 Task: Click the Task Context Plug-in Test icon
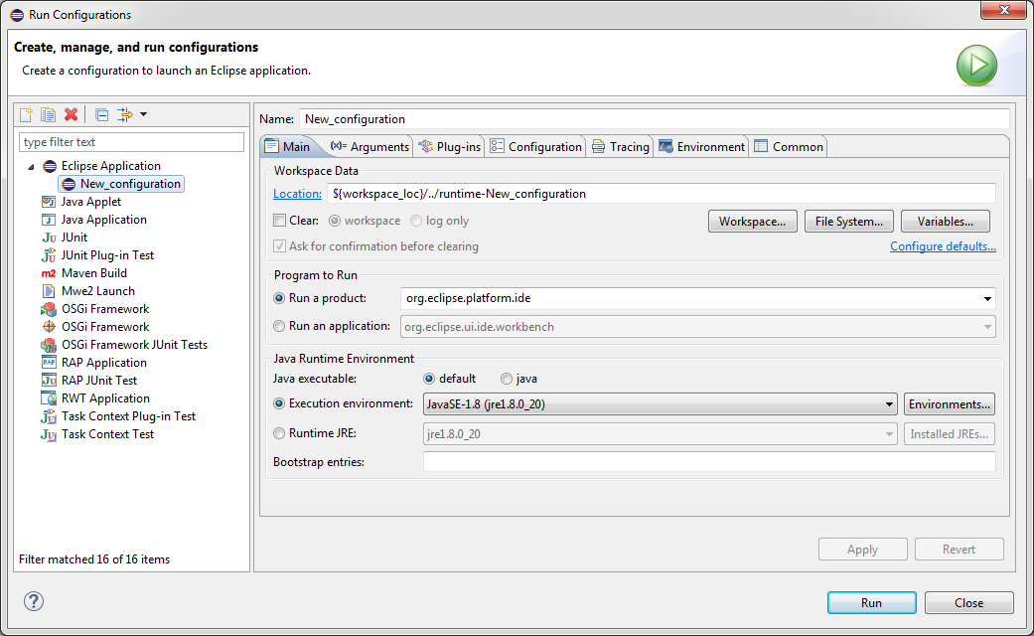[x=49, y=416]
